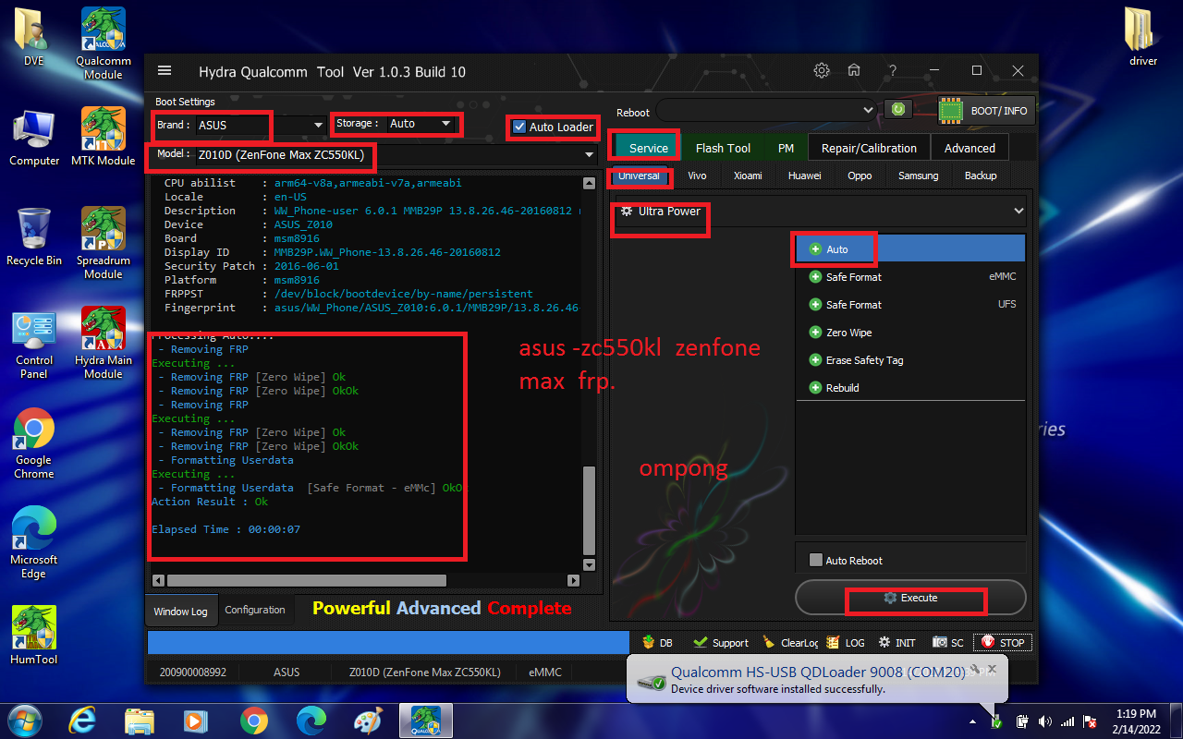Open the Brand dropdown showing ASUS
This screenshot has width=1183, height=739.
261,125
